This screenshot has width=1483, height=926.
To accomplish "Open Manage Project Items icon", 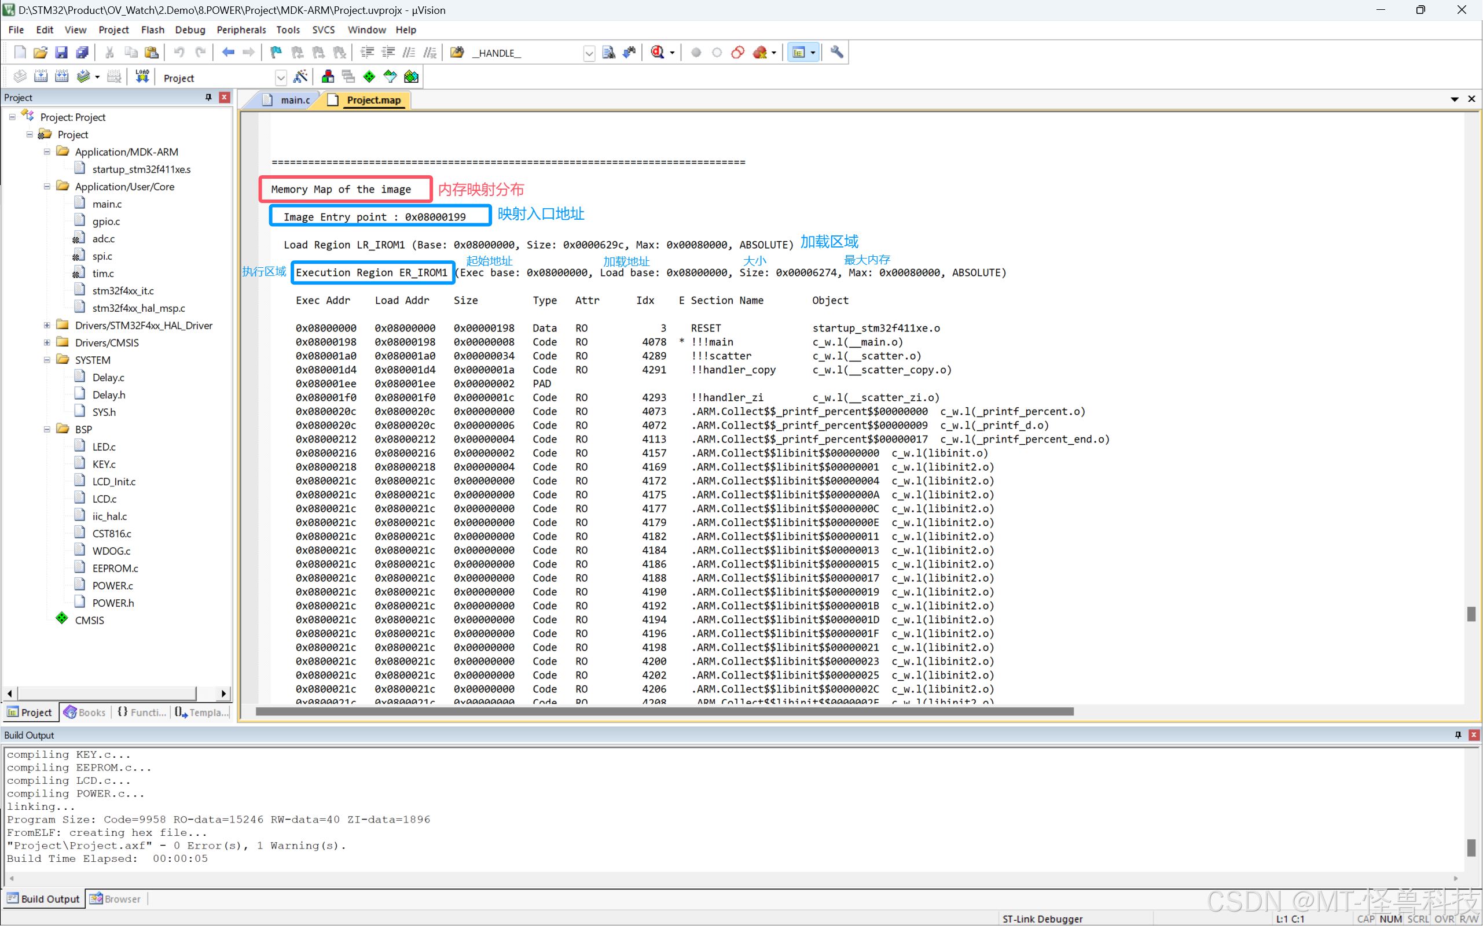I will (328, 77).
